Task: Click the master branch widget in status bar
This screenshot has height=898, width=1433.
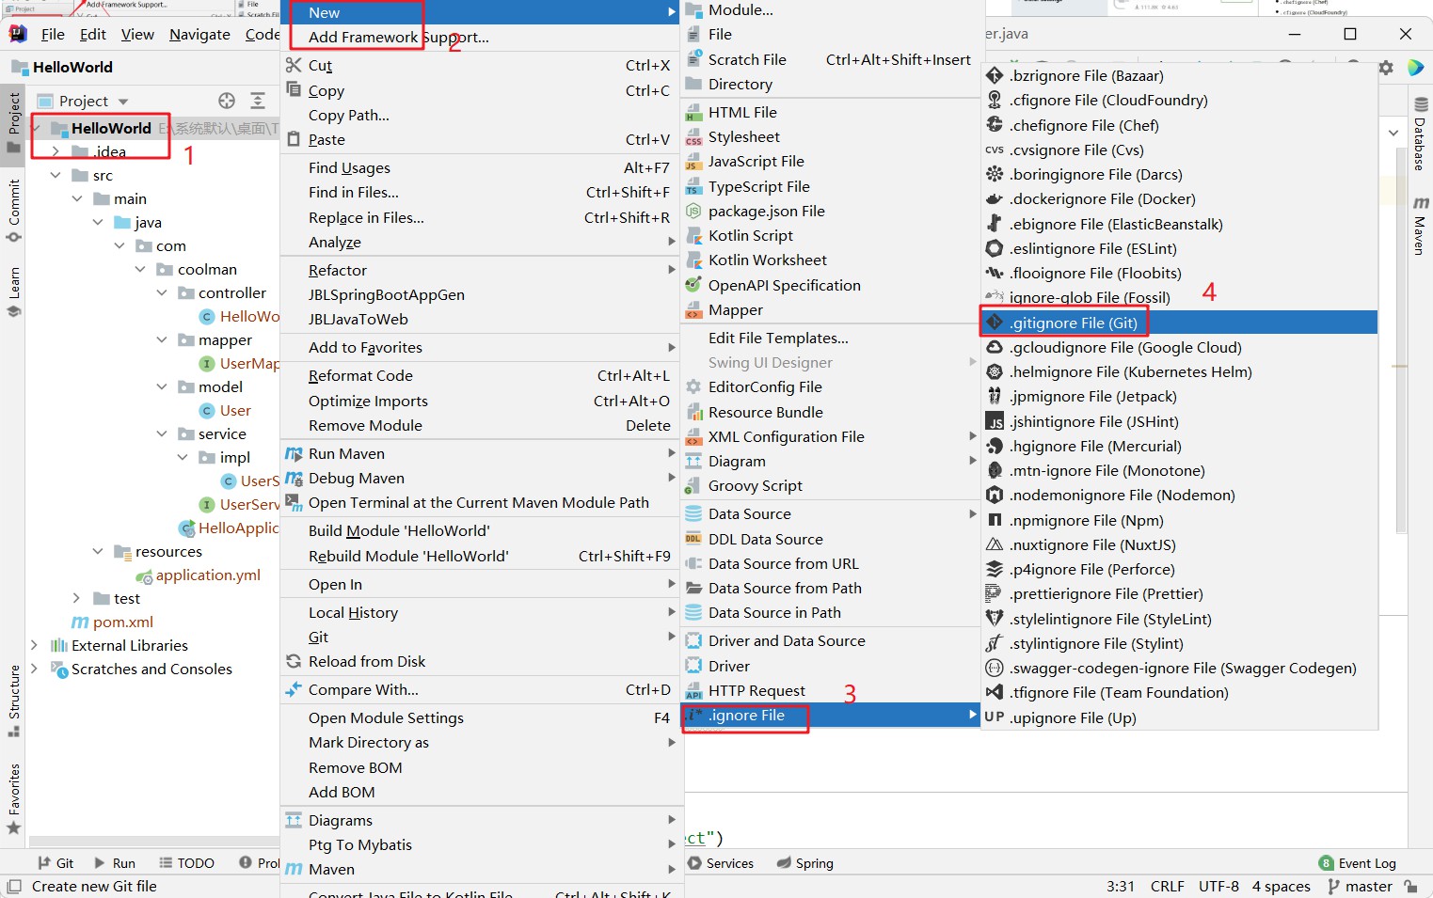Action: pos(1360,886)
